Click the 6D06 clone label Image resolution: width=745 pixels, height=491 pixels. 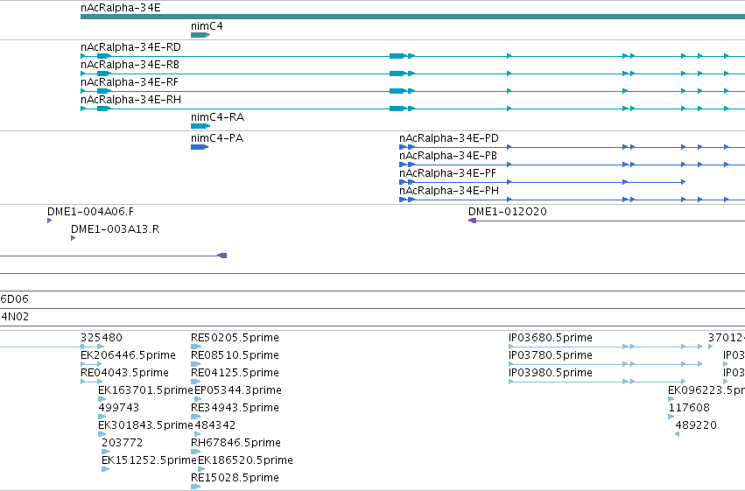(14, 299)
